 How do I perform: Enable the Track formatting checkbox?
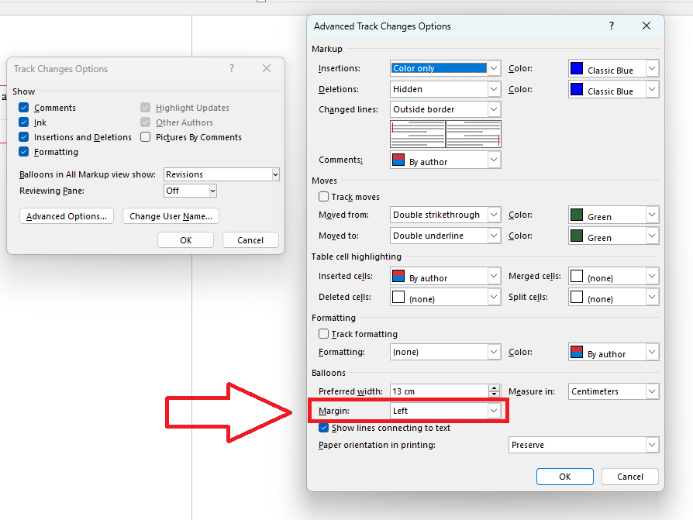tap(323, 334)
